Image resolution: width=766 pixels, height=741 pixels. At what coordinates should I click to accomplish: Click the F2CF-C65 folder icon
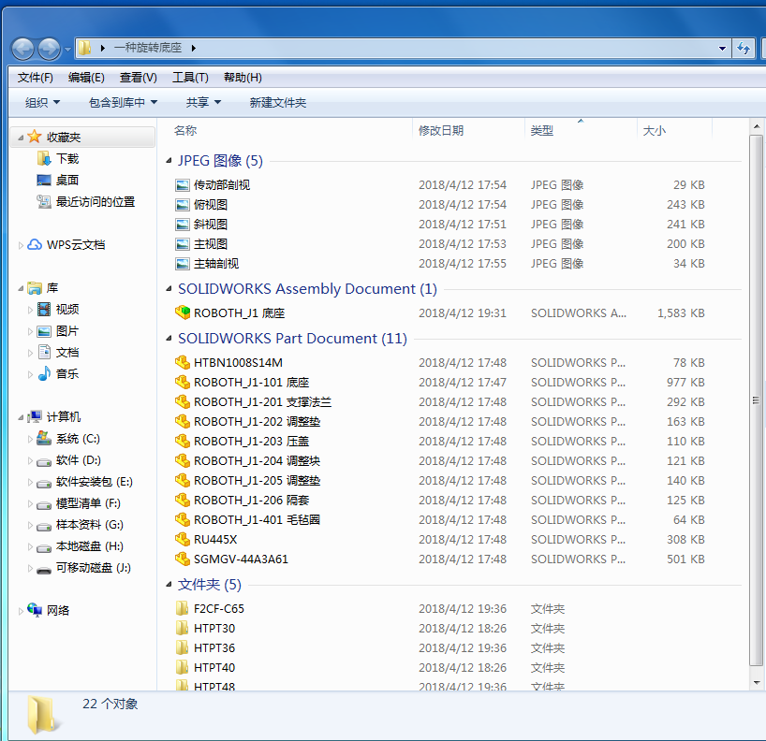click(x=182, y=608)
